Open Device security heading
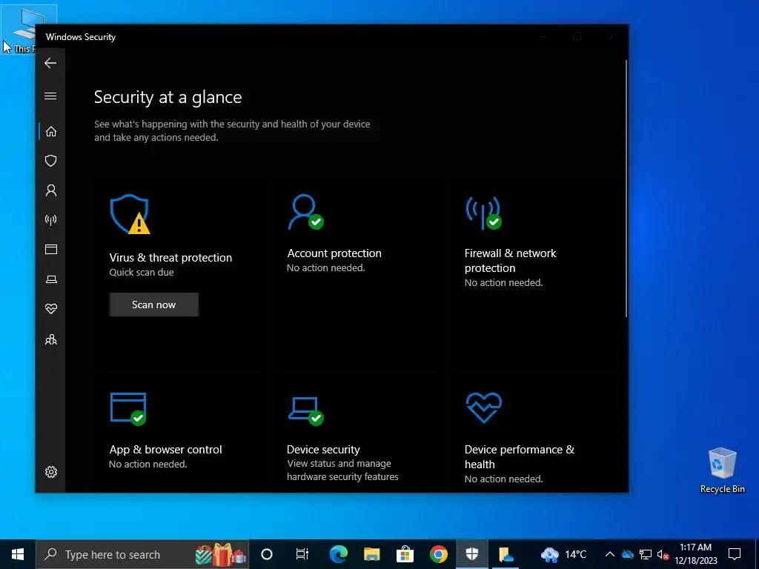The image size is (759, 569). (323, 450)
